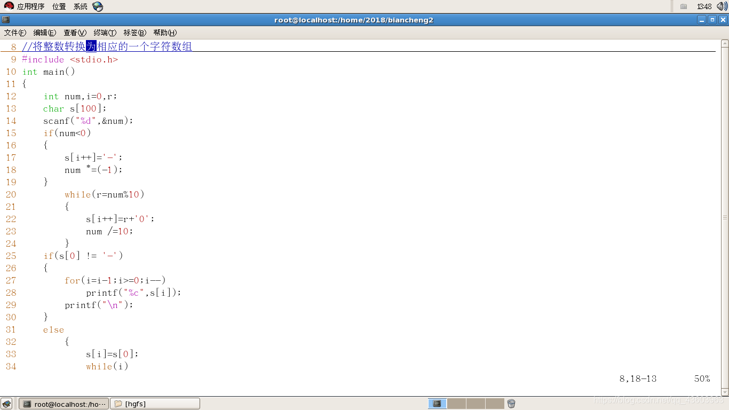Image resolution: width=729 pixels, height=410 pixels.
Task: Click the 'int num,i=0,r;' declaration
Action: coord(80,97)
